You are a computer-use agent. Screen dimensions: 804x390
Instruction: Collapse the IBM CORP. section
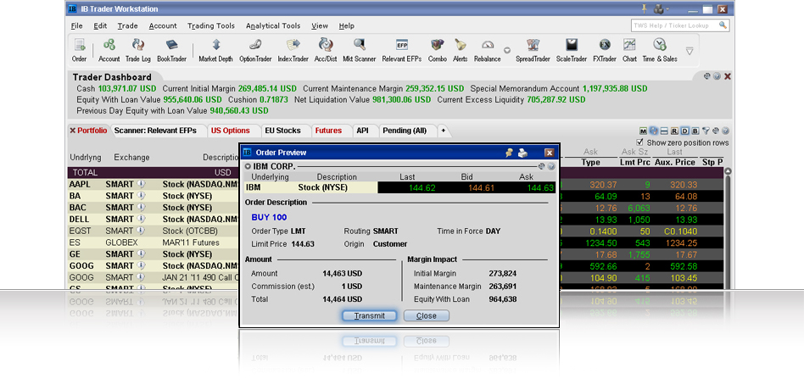coord(248,166)
